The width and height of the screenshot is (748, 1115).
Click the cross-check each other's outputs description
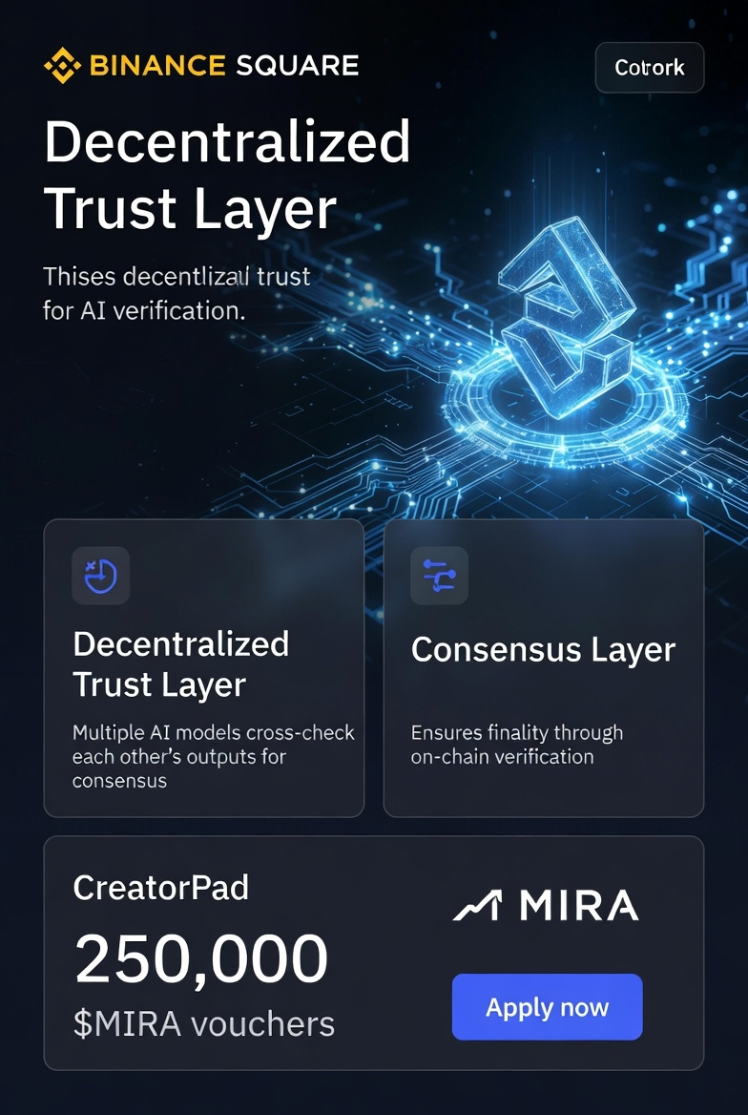214,757
